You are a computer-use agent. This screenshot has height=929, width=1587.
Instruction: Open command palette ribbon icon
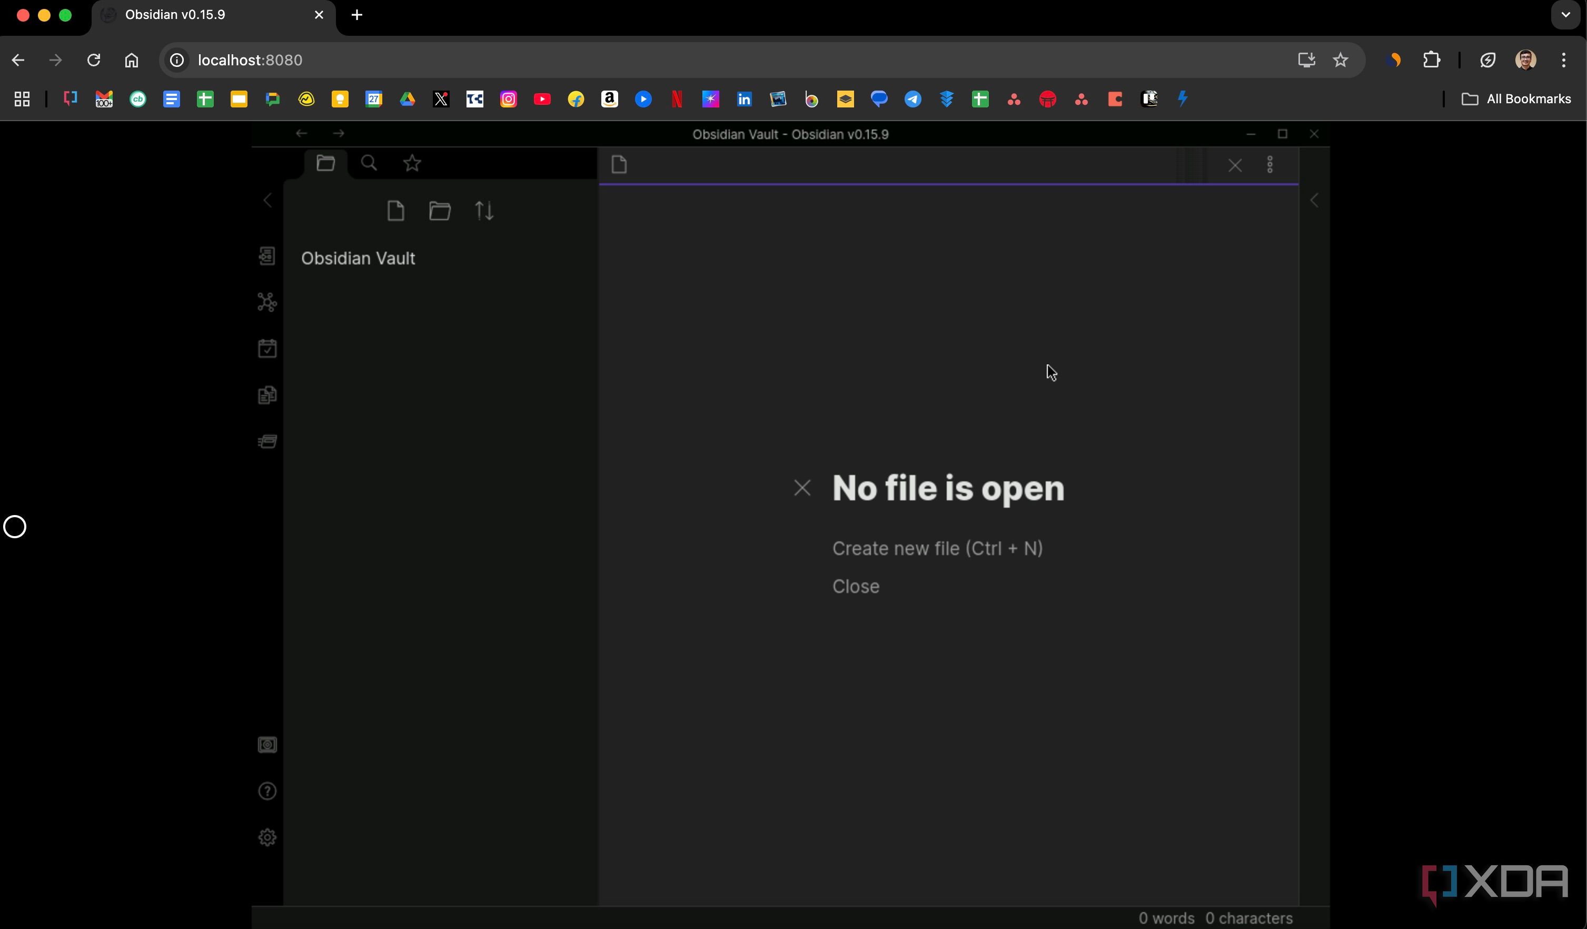(x=267, y=441)
